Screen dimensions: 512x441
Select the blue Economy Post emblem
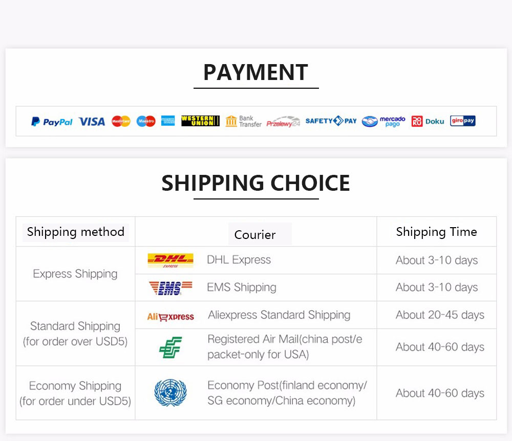coord(170,393)
